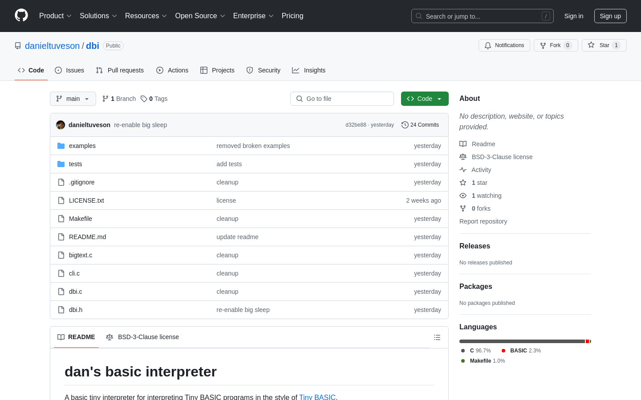Image resolution: width=641 pixels, height=400 pixels.
Task: Open the 24 Commits link
Action: tap(420, 125)
